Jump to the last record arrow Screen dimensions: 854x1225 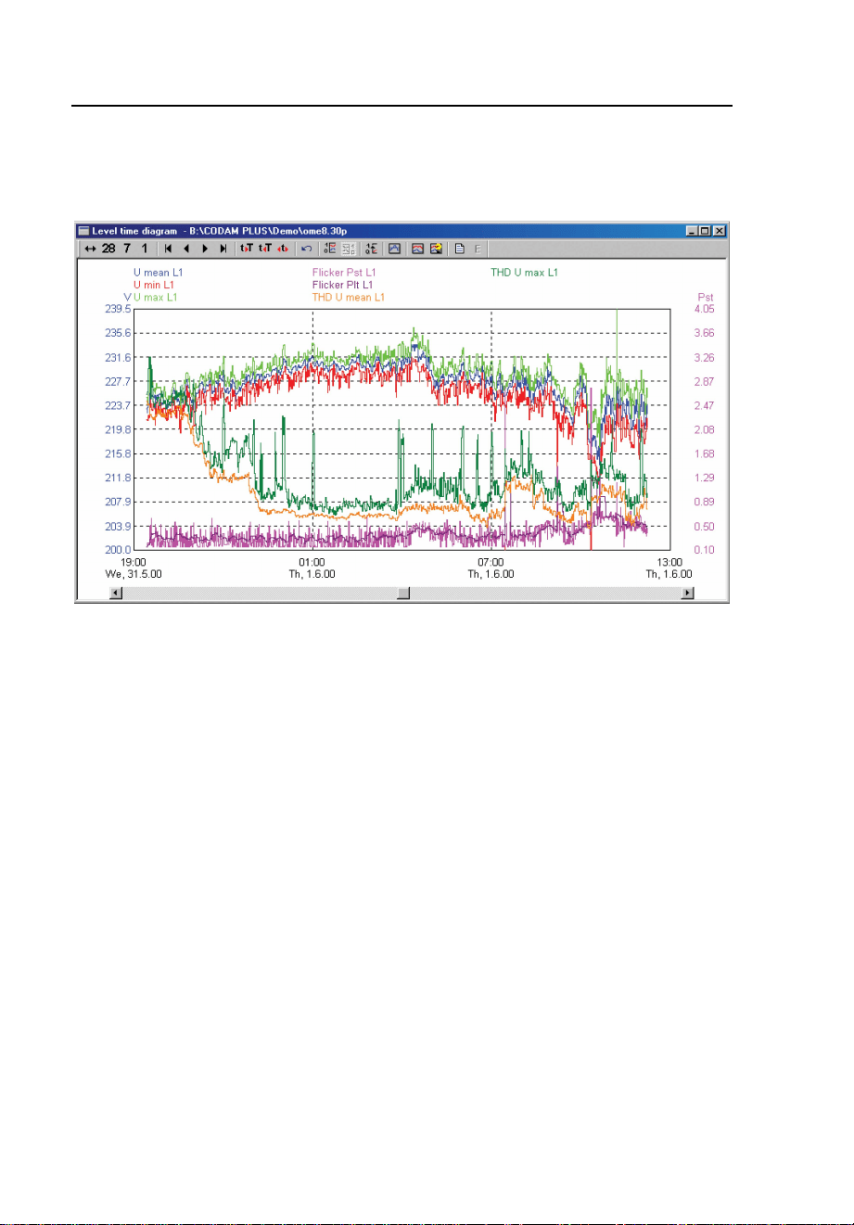pyautogui.click(x=223, y=249)
